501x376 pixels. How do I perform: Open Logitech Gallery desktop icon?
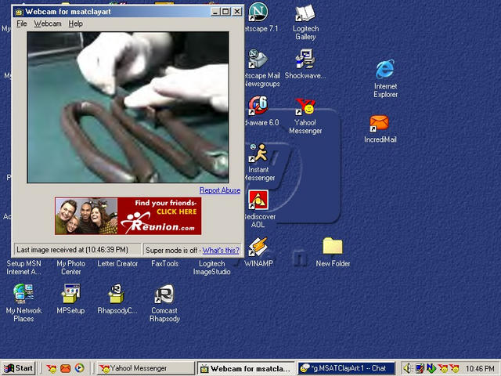[305, 13]
